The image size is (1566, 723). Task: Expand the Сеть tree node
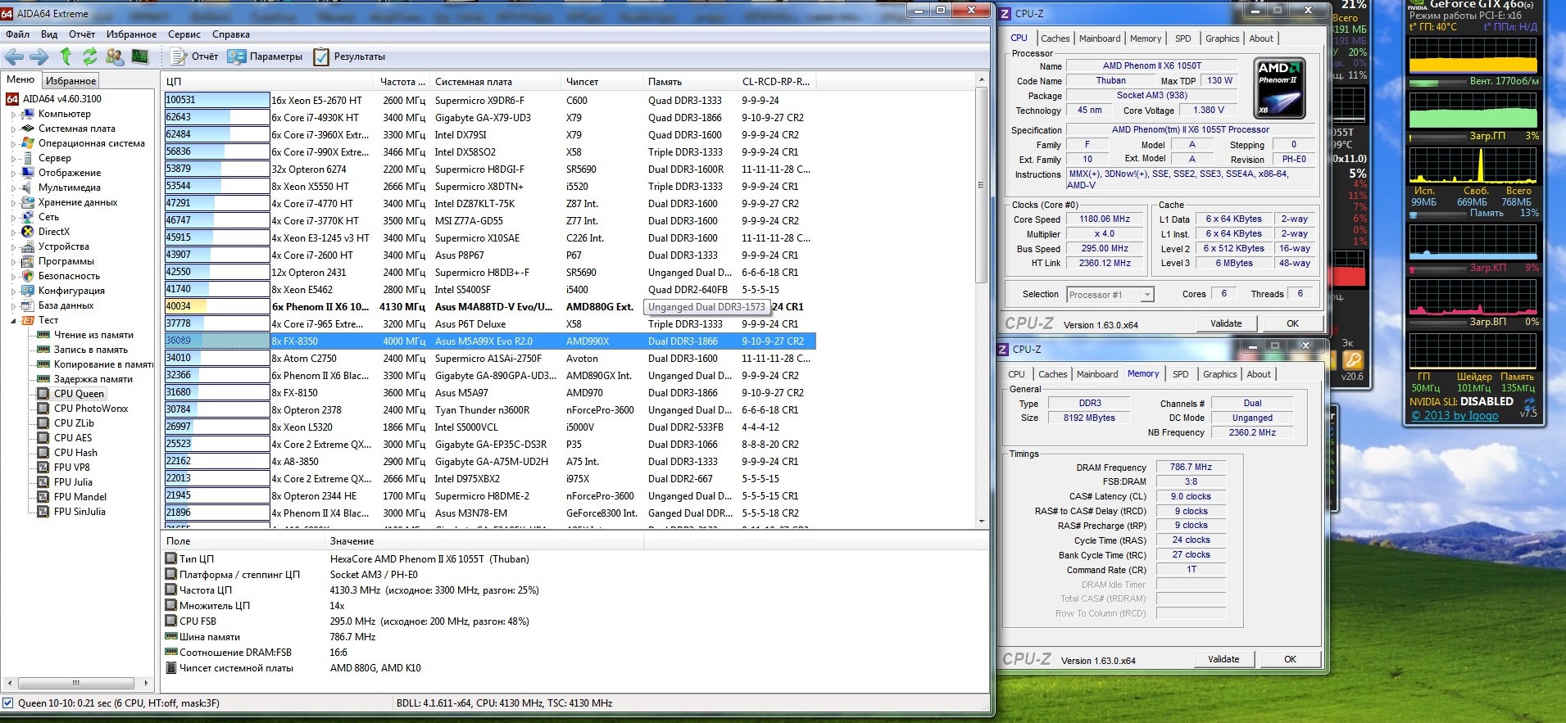point(13,218)
